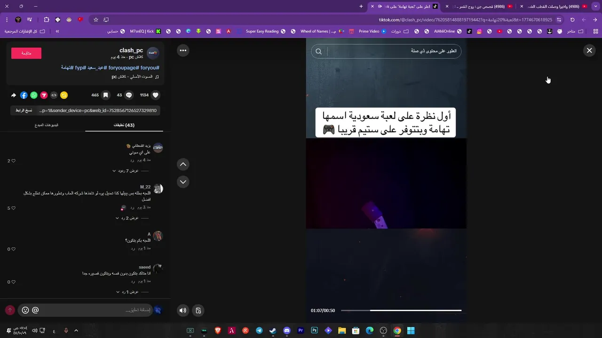Close the active TikTok browser tab

(x=372, y=7)
